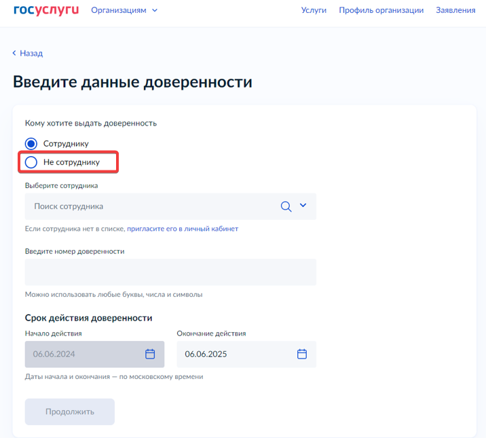The image size is (486, 438).
Task: Click the Окончание действия date 06.06.2025
Action: [x=206, y=354]
